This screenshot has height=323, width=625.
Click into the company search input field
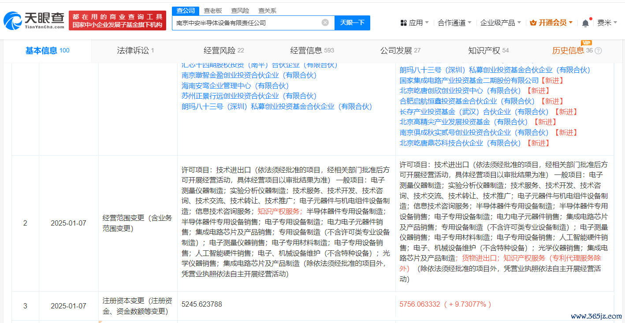[247, 22]
